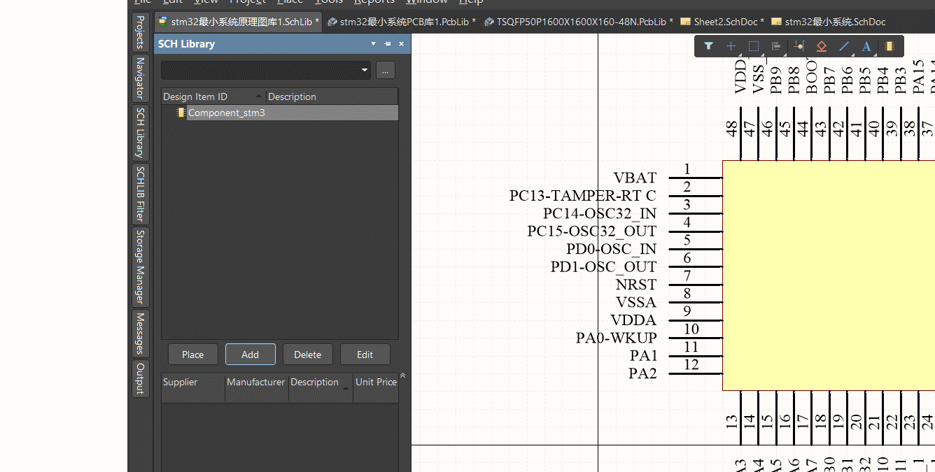The width and height of the screenshot is (935, 472).
Task: Sort by Design Item ID column
Action: [x=213, y=96]
